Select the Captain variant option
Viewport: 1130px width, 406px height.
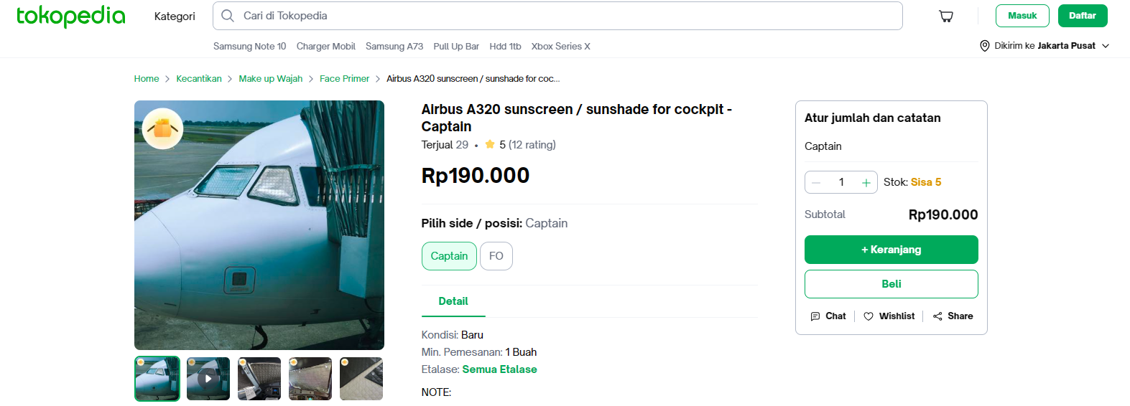click(449, 256)
